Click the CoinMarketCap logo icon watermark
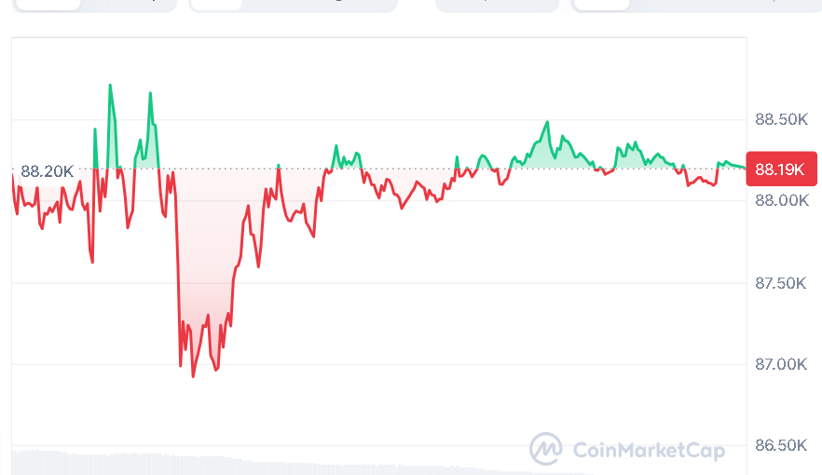The width and height of the screenshot is (822, 475). coord(546,450)
